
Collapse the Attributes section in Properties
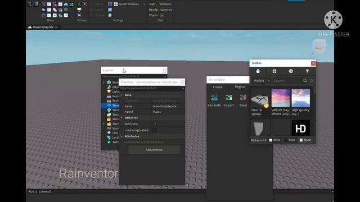(x=121, y=136)
